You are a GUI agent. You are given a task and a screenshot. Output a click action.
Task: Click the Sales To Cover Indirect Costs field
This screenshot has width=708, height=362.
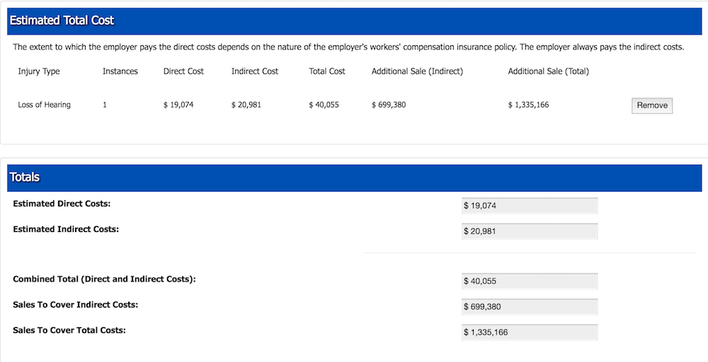click(x=529, y=307)
